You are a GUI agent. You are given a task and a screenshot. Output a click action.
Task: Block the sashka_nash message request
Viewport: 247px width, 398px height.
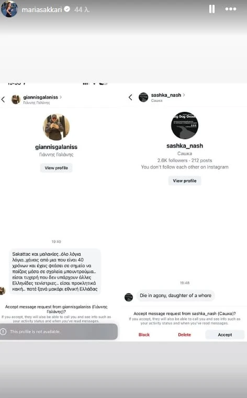144,334
